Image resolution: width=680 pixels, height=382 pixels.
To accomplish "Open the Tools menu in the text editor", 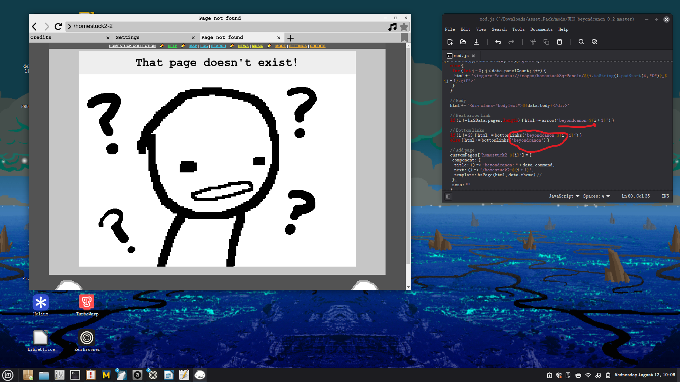I will (x=518, y=29).
